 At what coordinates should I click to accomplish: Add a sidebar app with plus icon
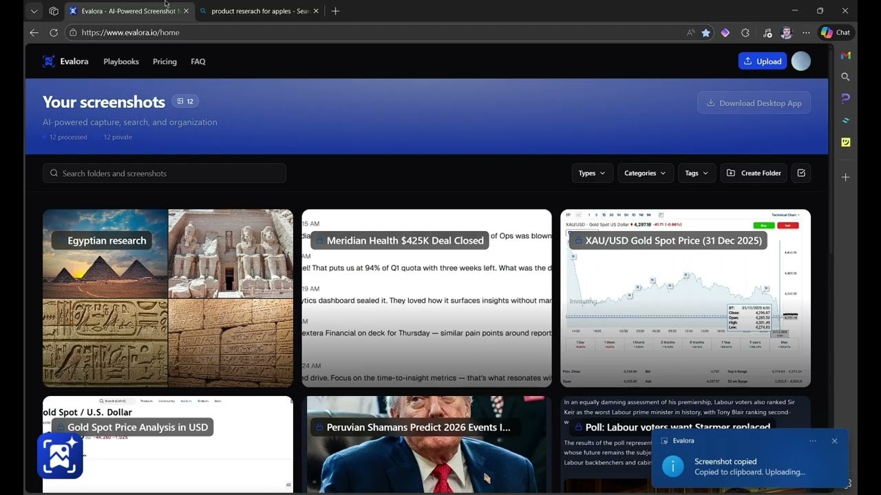point(845,177)
